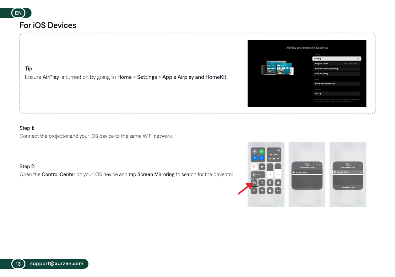Tap Screen Mirroring icon above Stop Mirroring panel
396x277 pixels.
348,164
